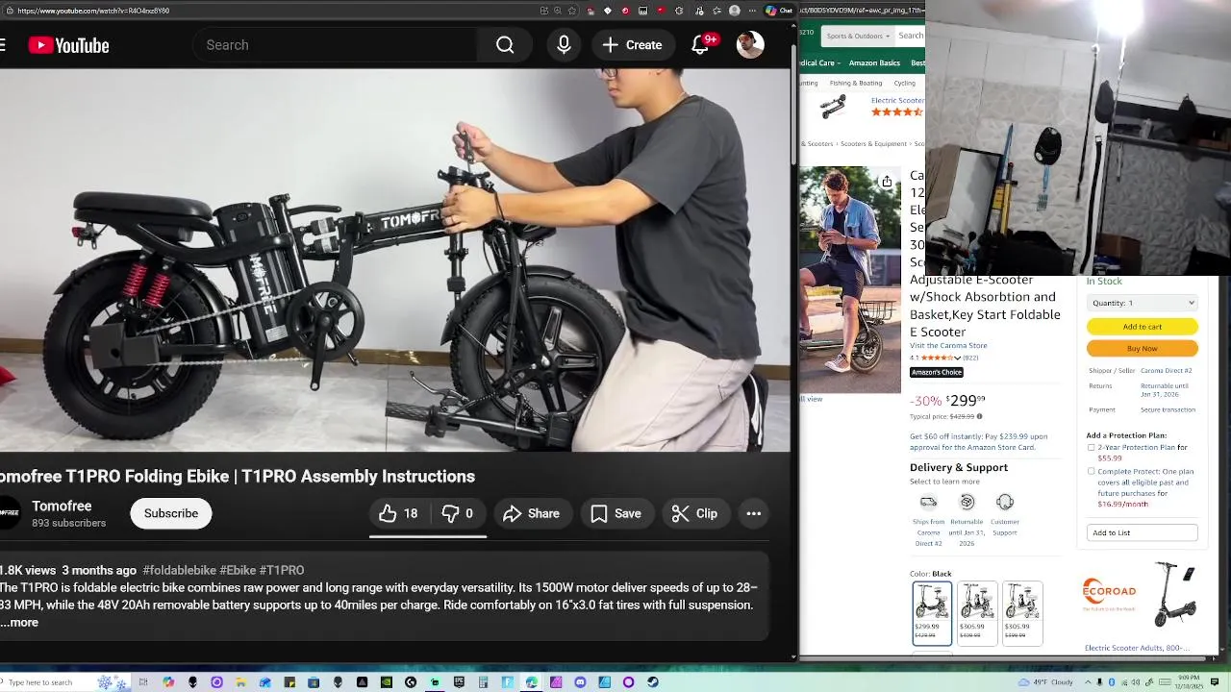Open Edge extensions puzzle icon
The width and height of the screenshot is (1231, 692).
[679, 11]
